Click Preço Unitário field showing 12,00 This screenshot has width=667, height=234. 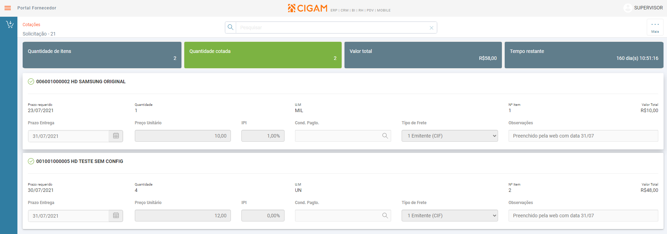(183, 216)
